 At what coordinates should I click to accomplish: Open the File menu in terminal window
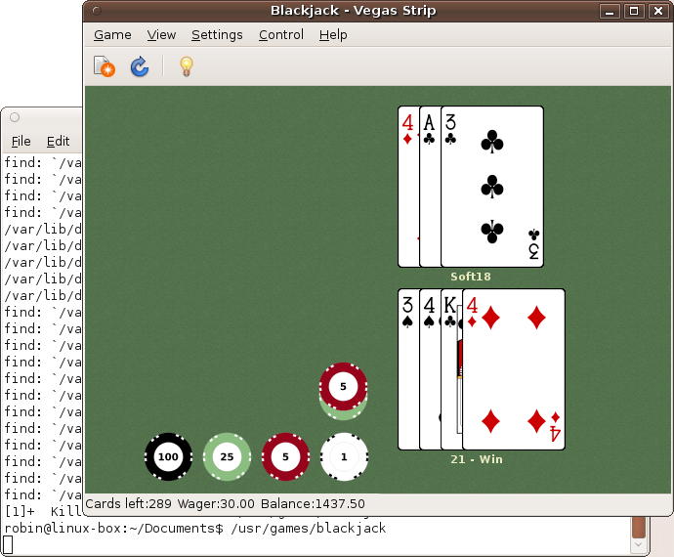[x=21, y=141]
